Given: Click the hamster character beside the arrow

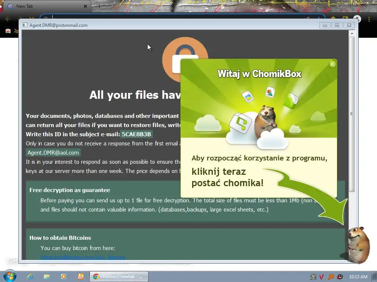Looking at the screenshot, I should [x=359, y=245].
